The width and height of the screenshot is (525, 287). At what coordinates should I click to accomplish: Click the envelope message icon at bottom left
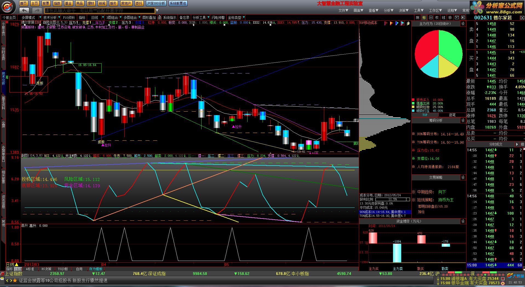(2, 279)
